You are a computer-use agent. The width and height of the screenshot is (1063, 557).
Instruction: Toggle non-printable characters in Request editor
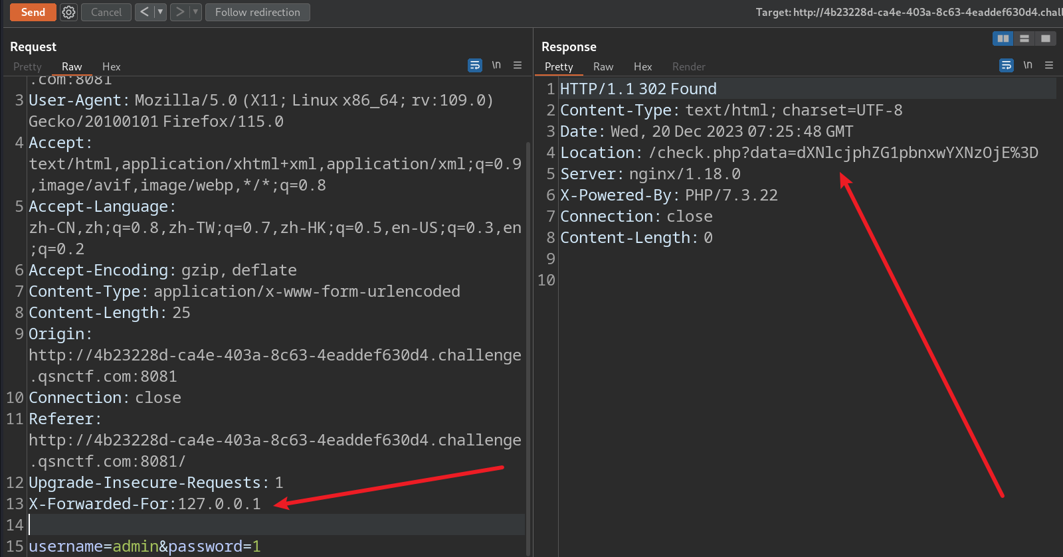click(496, 65)
